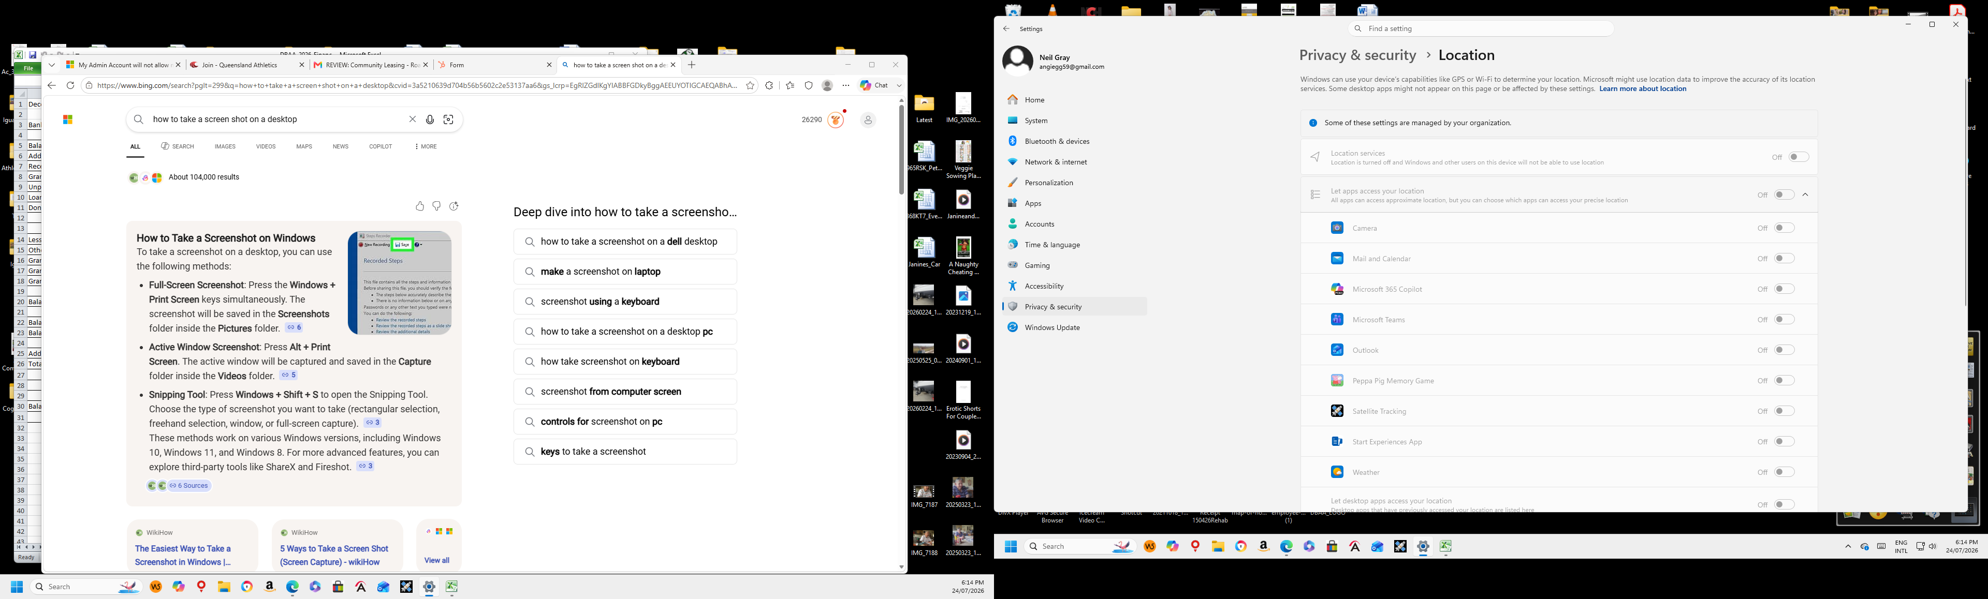Click the Peppa Pig Memory Game icon
Image resolution: width=1988 pixels, height=599 pixels.
tap(1337, 381)
